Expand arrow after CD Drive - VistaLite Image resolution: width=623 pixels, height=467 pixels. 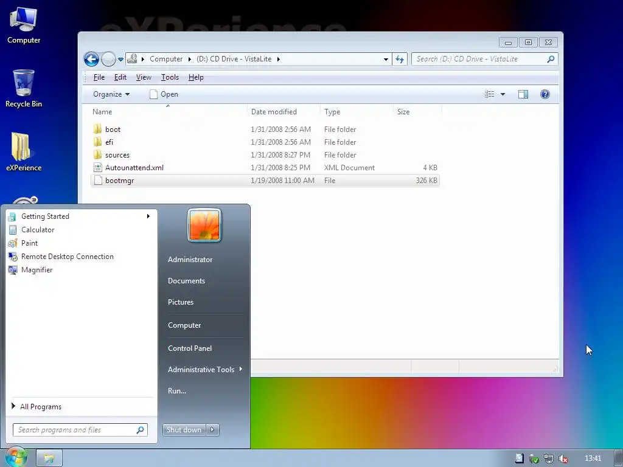point(279,59)
